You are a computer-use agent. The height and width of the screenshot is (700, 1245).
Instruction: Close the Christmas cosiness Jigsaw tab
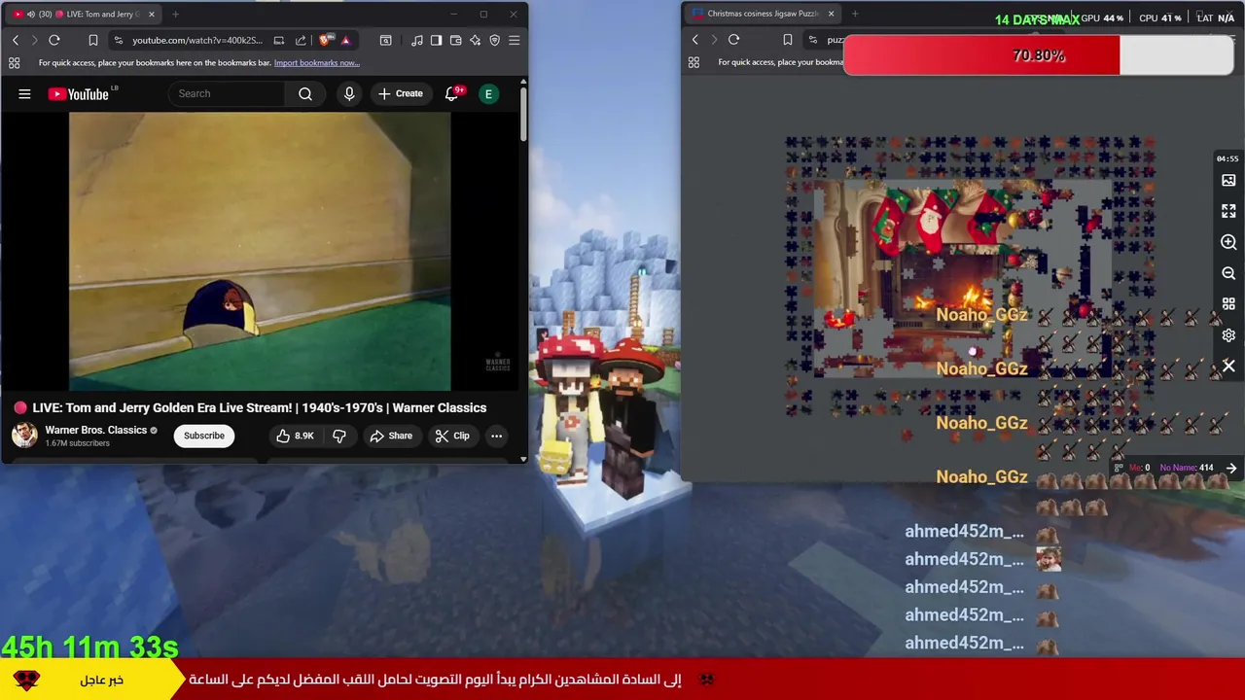pos(831,14)
